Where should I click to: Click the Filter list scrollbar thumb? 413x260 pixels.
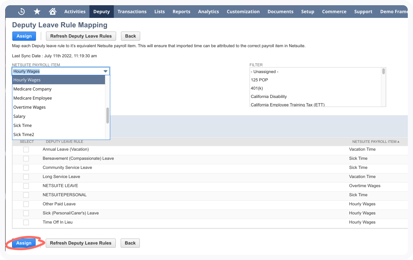[x=384, y=71]
